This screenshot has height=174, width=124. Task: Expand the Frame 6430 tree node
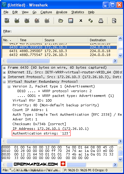(x=4, y=68)
